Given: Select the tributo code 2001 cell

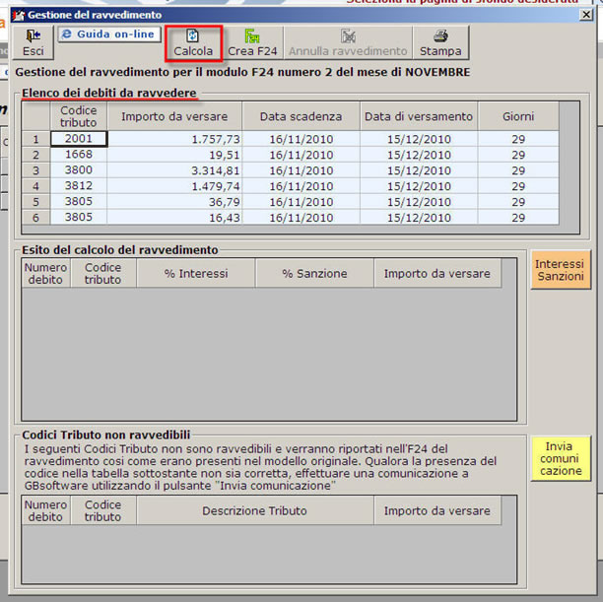Looking at the screenshot, I should click(x=78, y=139).
